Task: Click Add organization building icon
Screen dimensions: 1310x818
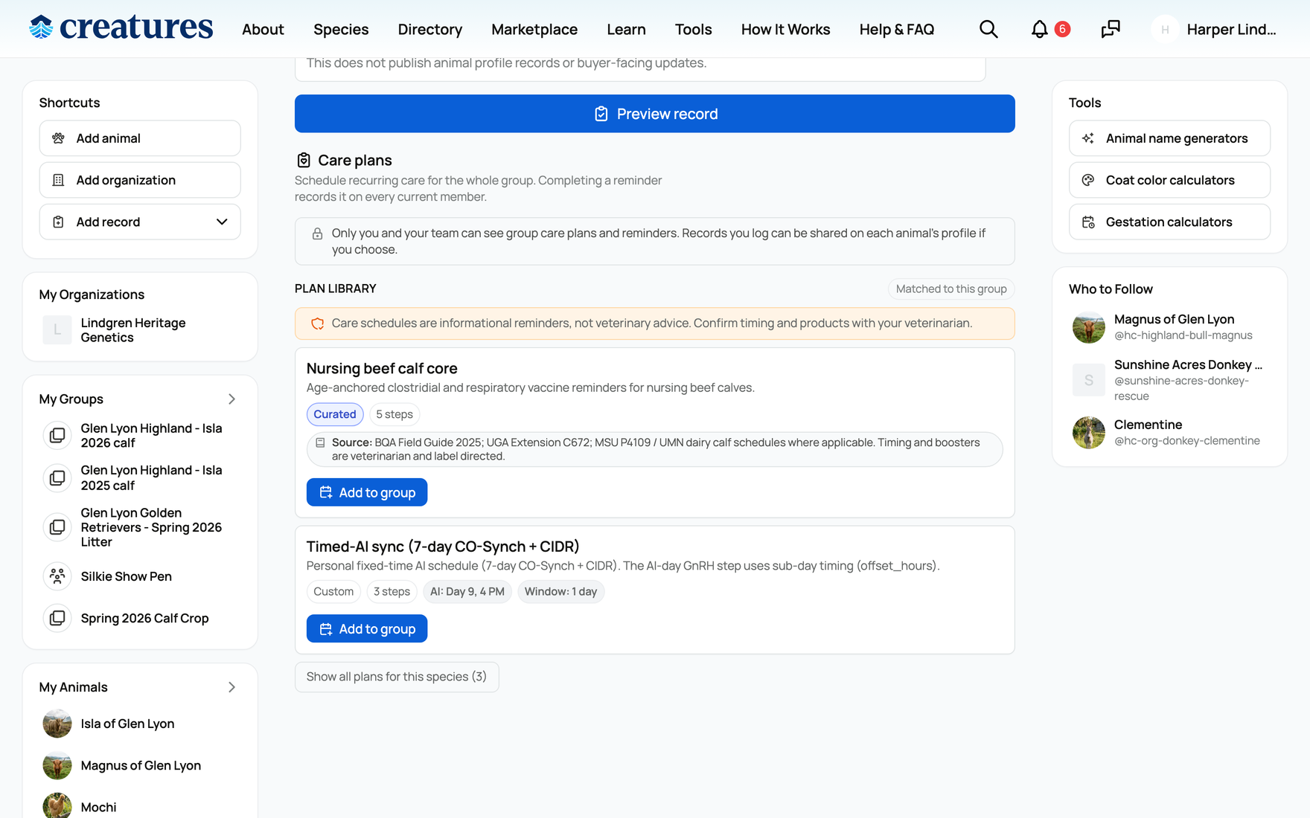Action: 58,180
